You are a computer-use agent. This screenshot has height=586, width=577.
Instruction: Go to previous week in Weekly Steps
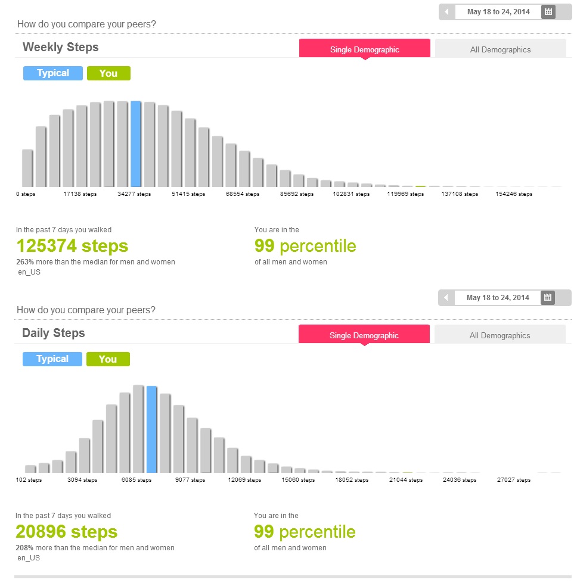(x=447, y=12)
